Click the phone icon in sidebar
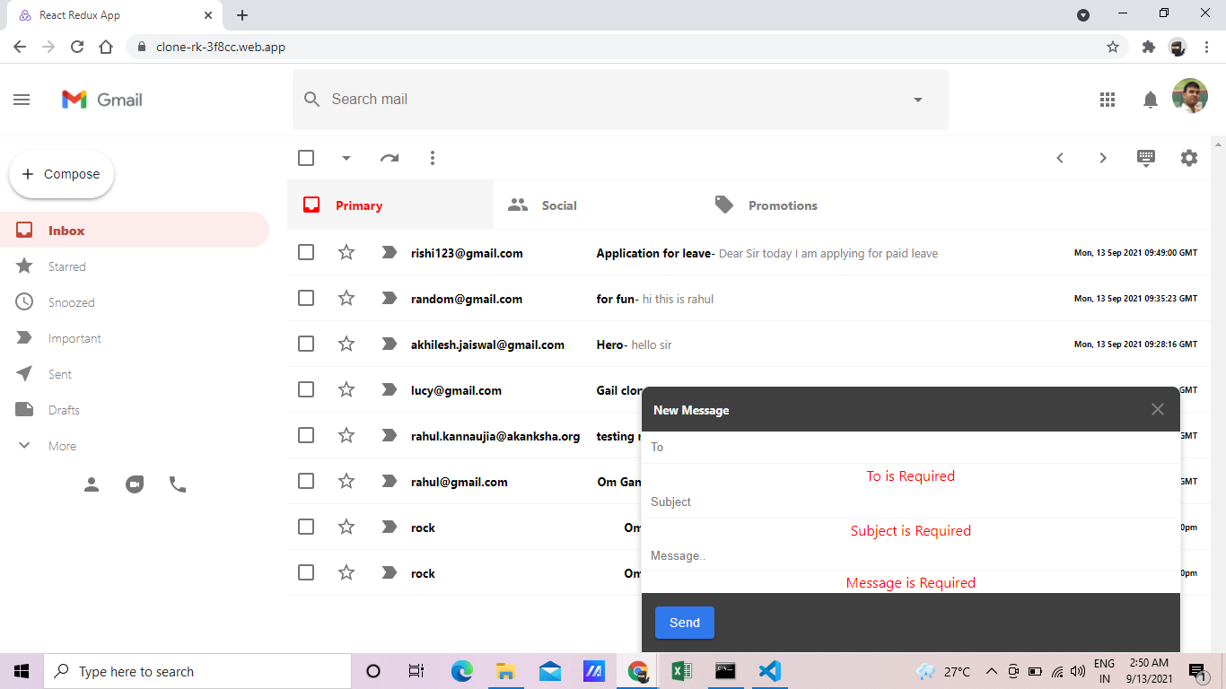Image resolution: width=1226 pixels, height=689 pixels. click(x=178, y=484)
